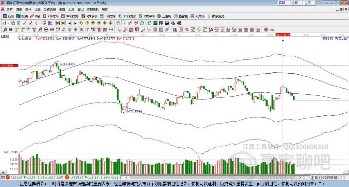Viewport: 349px width, 187px height.
Task: Open the T四方形 tool
Action: coord(108,16)
